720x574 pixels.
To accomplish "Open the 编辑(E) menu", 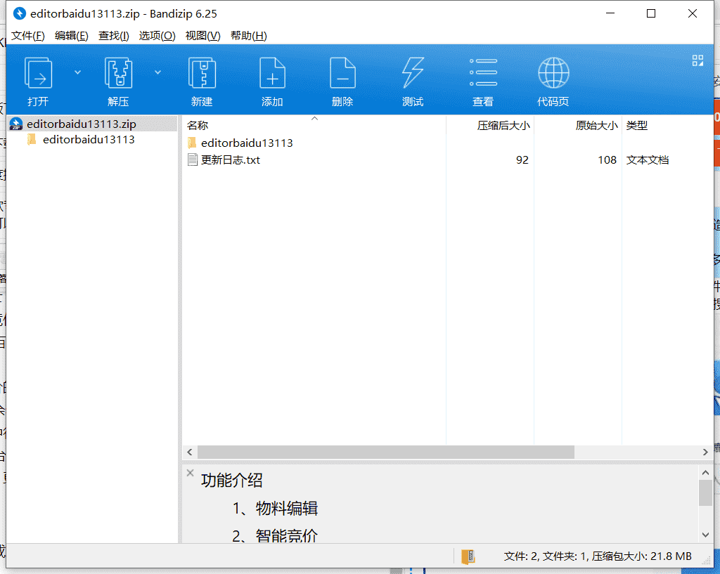I will pyautogui.click(x=71, y=36).
